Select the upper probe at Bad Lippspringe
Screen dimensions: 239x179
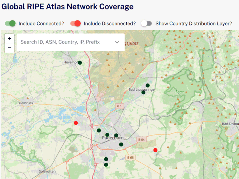tap(147, 85)
